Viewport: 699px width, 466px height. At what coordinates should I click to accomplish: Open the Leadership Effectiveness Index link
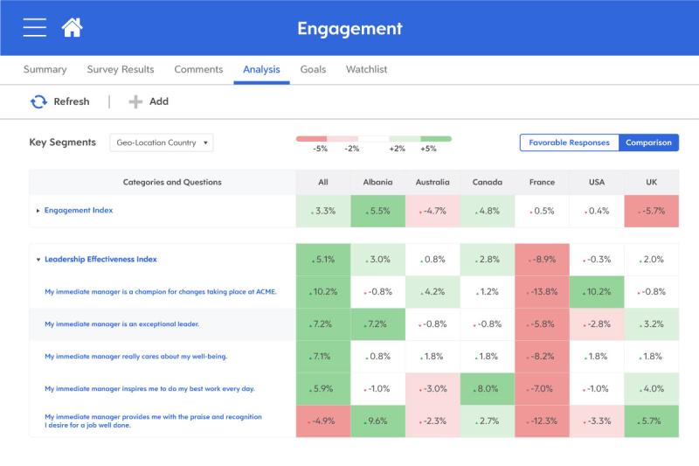pyautogui.click(x=100, y=260)
